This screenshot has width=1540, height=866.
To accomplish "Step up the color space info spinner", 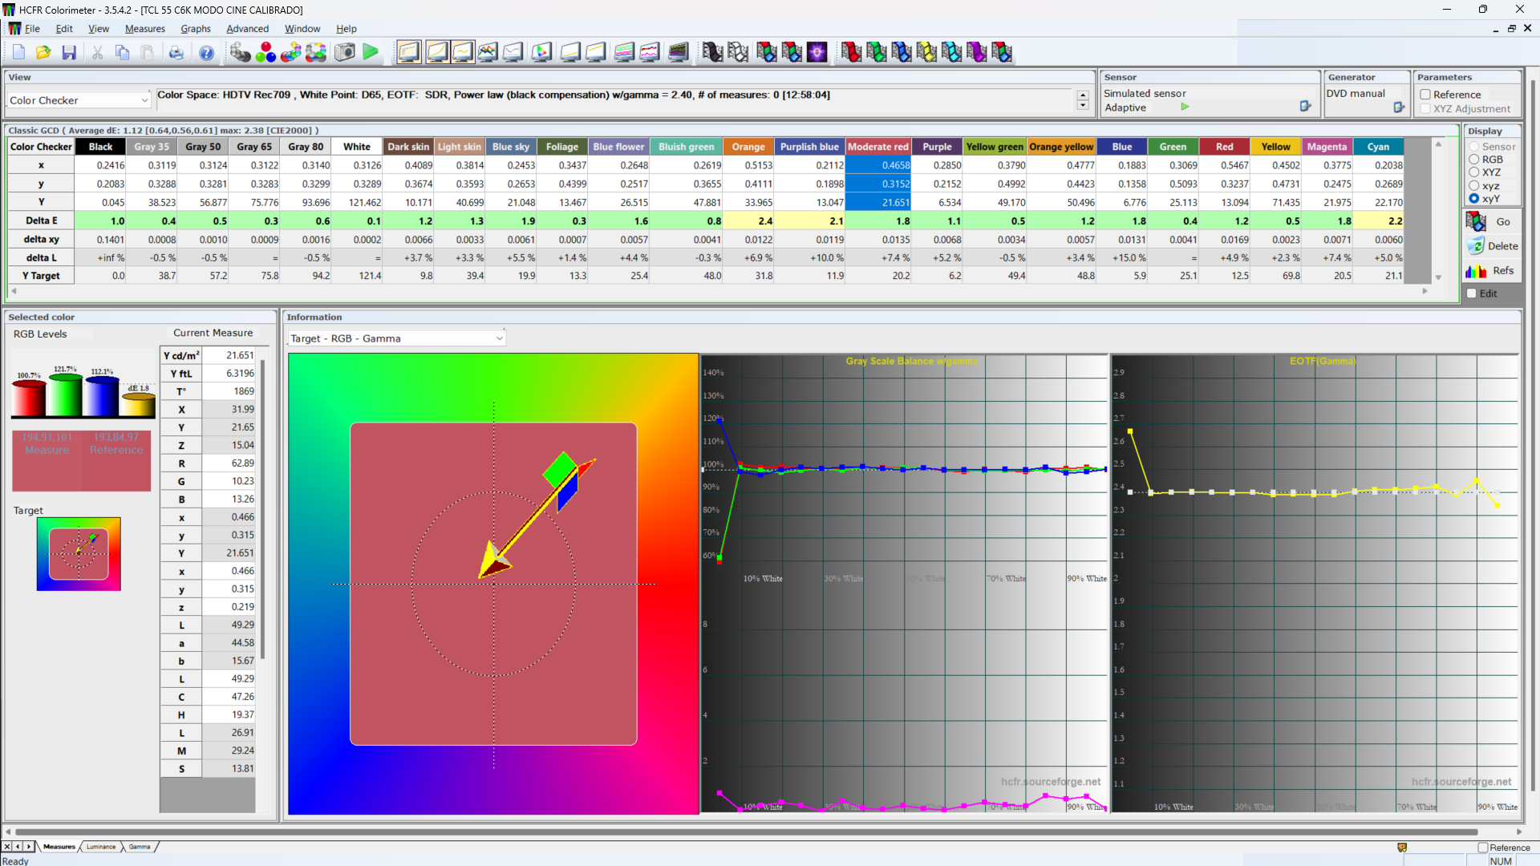I will coord(1083,95).
